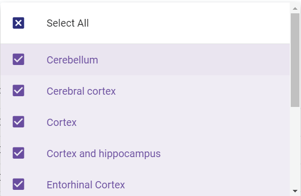301x196 pixels.
Task: Toggle the Cortex checkbox off
Action: pyautogui.click(x=18, y=122)
